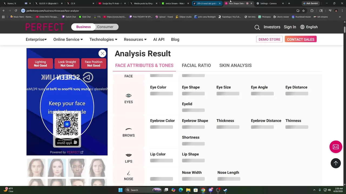Expand the Enterprise dropdown menu
Screen dimensions: 346x194
36,39
